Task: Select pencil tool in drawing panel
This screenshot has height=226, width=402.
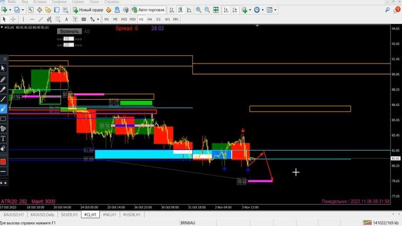Action: 3,80
